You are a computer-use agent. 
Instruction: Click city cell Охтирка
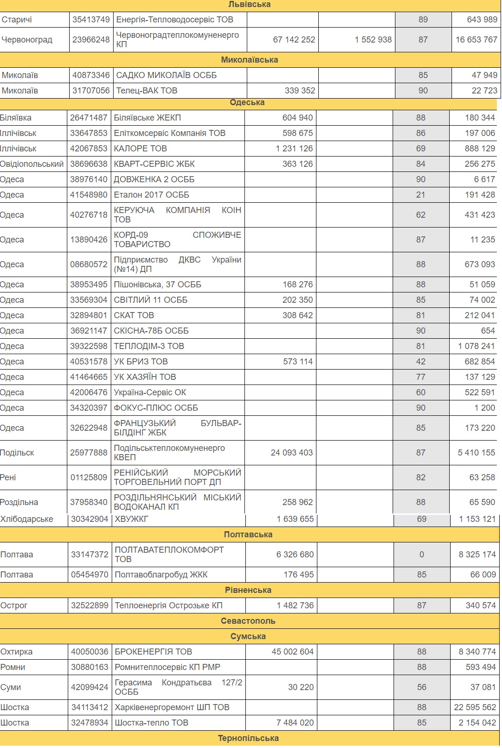point(34,652)
